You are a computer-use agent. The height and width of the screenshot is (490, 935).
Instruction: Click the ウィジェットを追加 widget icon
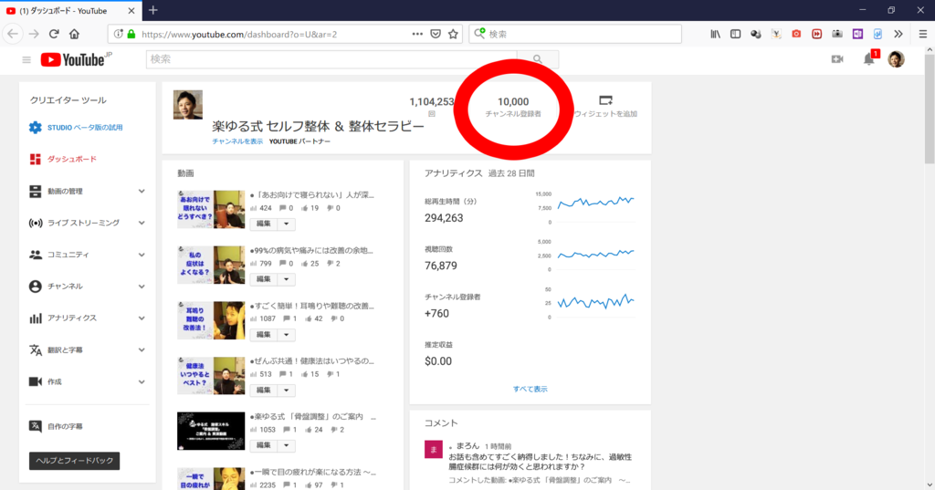click(x=605, y=100)
